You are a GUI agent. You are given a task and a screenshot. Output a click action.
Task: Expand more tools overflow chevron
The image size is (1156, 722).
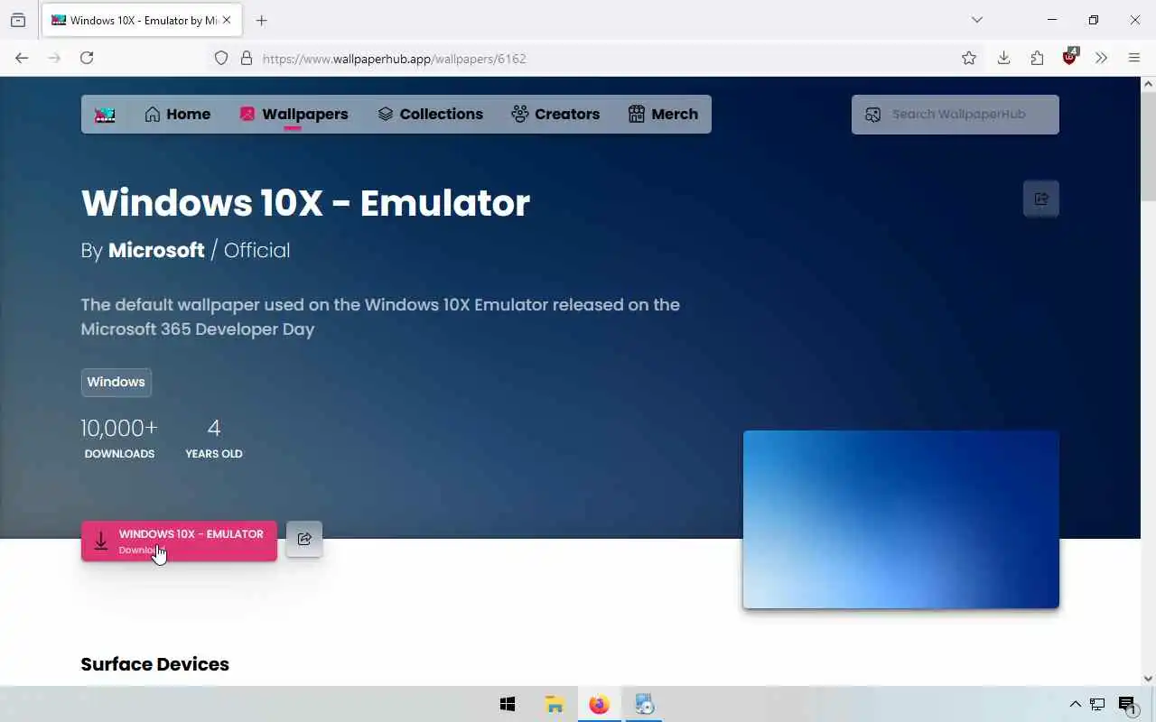click(x=1101, y=58)
